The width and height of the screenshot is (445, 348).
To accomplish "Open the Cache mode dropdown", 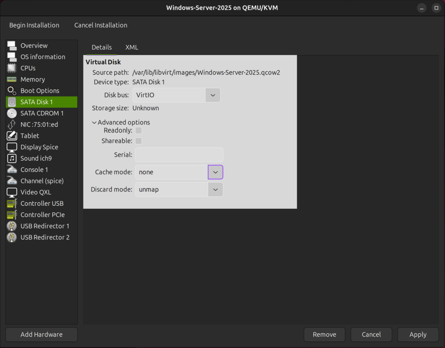I will tap(215, 172).
